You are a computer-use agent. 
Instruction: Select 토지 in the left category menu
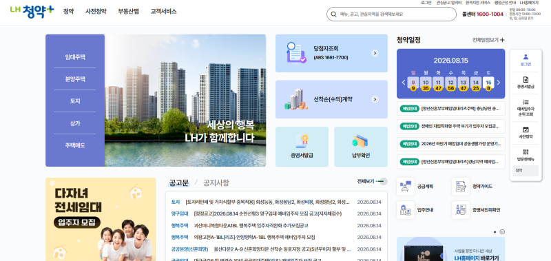click(75, 101)
